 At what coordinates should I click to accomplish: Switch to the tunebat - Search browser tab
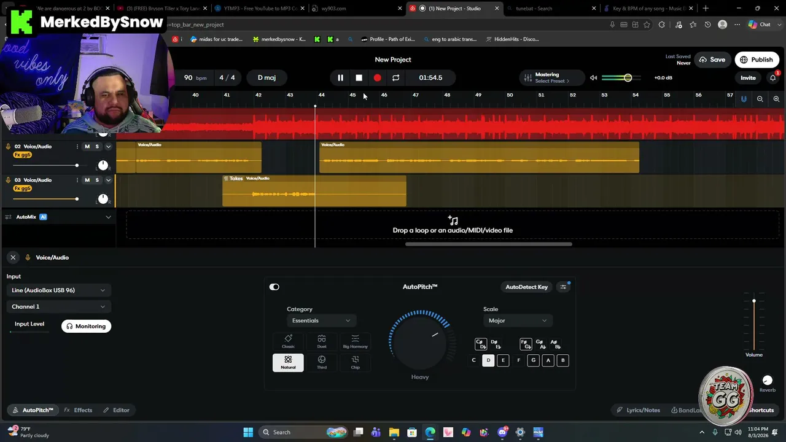[x=551, y=9]
